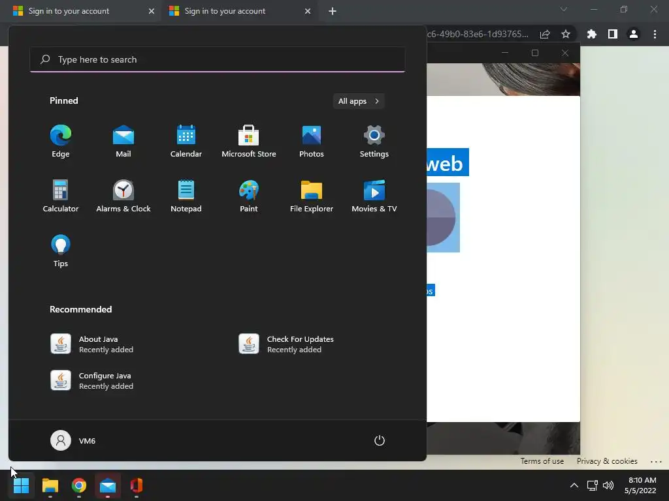Open File Explorer from the taskbar
This screenshot has width=669, height=501.
coord(50,485)
